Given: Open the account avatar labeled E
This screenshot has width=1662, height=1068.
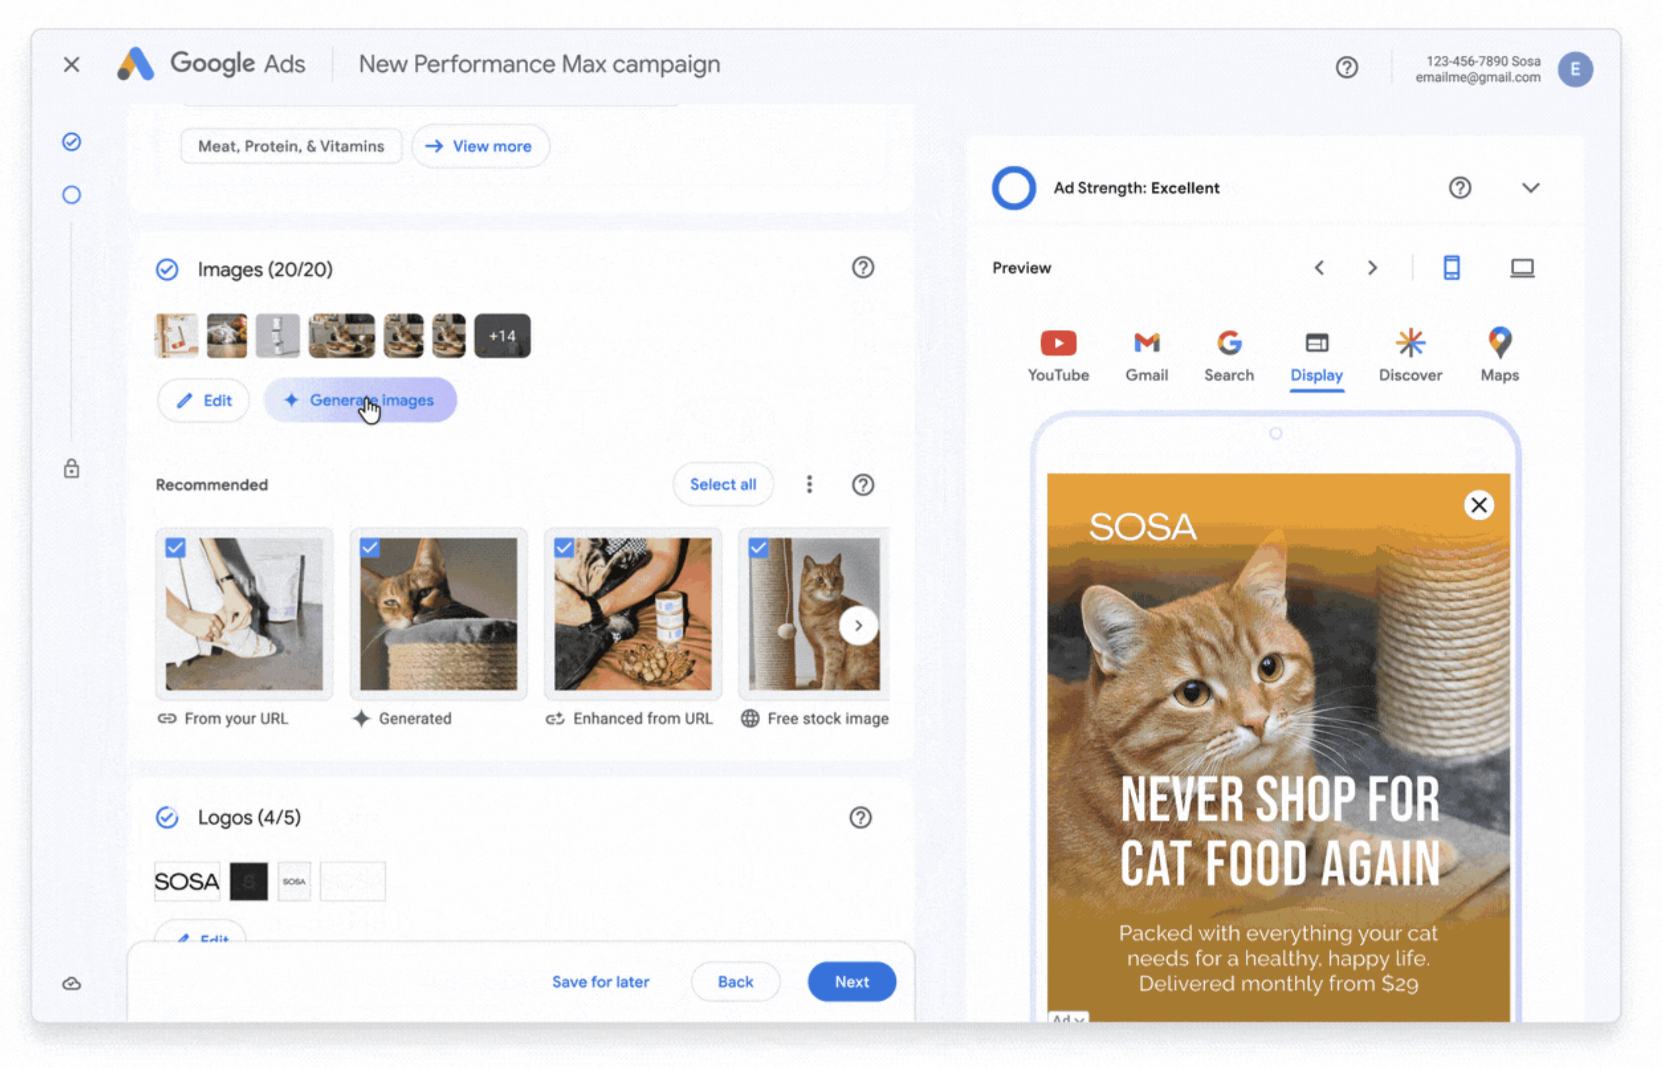Looking at the screenshot, I should click(1575, 69).
